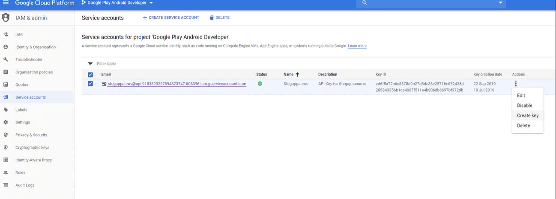
Task: Click the Settings gear icon
Action: coord(6,122)
